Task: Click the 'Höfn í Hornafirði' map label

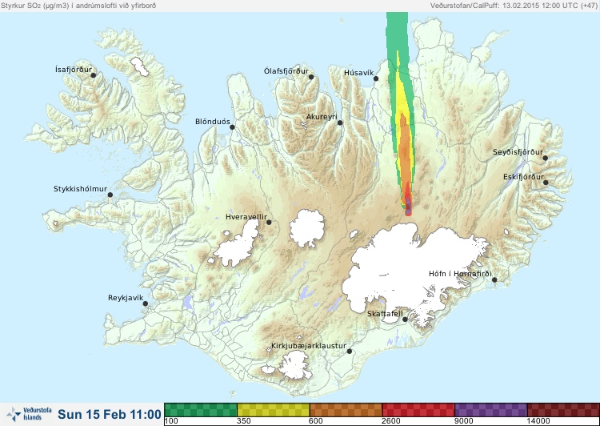Action: click(460, 274)
